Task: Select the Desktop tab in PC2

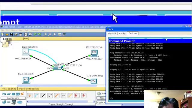Action: [x=133, y=33]
